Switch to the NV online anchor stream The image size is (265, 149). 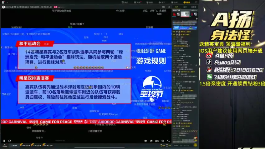pyautogui.click(x=48, y=145)
